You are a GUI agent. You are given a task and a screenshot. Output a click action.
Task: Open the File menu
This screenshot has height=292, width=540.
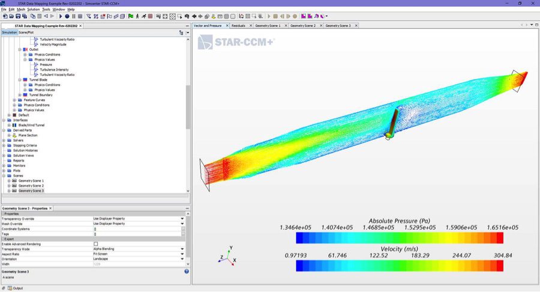coord(4,10)
